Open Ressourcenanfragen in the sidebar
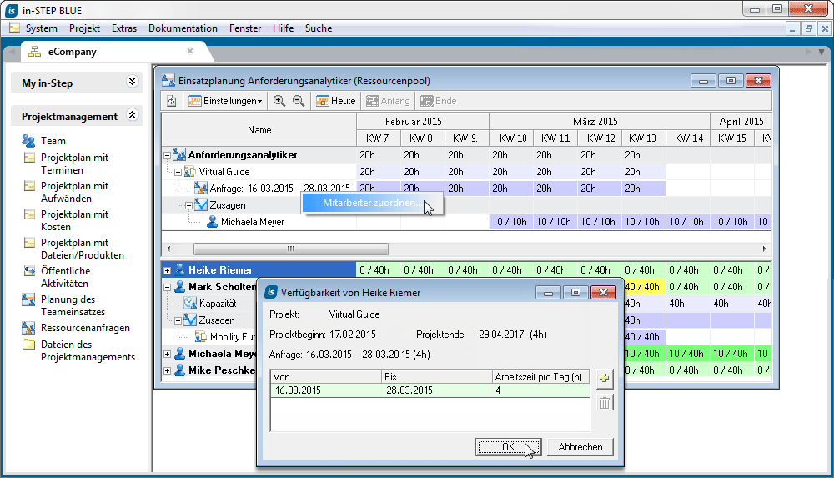Viewport: 834px width, 478px height. click(x=85, y=328)
